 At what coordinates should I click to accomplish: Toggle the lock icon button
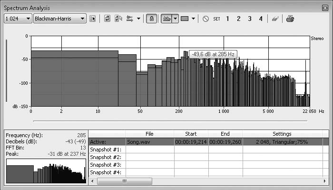[152, 19]
